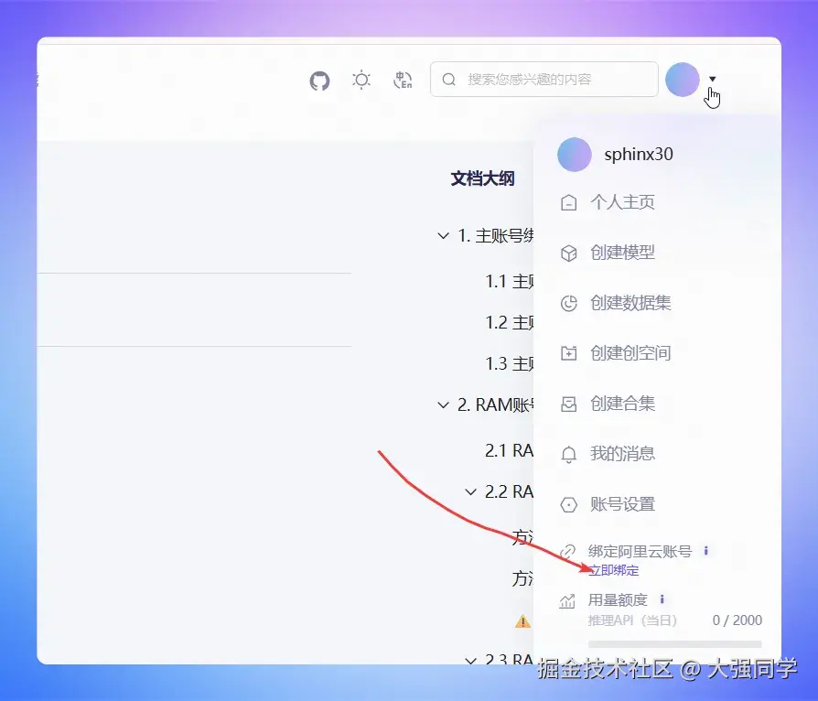Click the warning triangle icon in outline

[522, 621]
